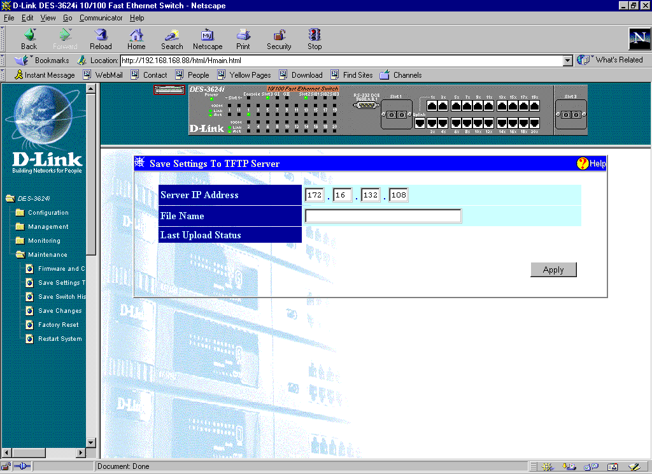Screen dimensions: 652x474
Task: Open the Search toolbar icon
Action: pyautogui.click(x=172, y=36)
